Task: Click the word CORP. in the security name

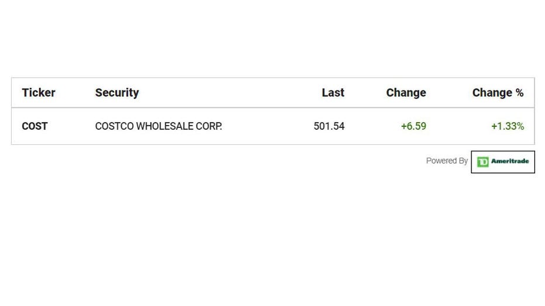Action: coord(211,126)
